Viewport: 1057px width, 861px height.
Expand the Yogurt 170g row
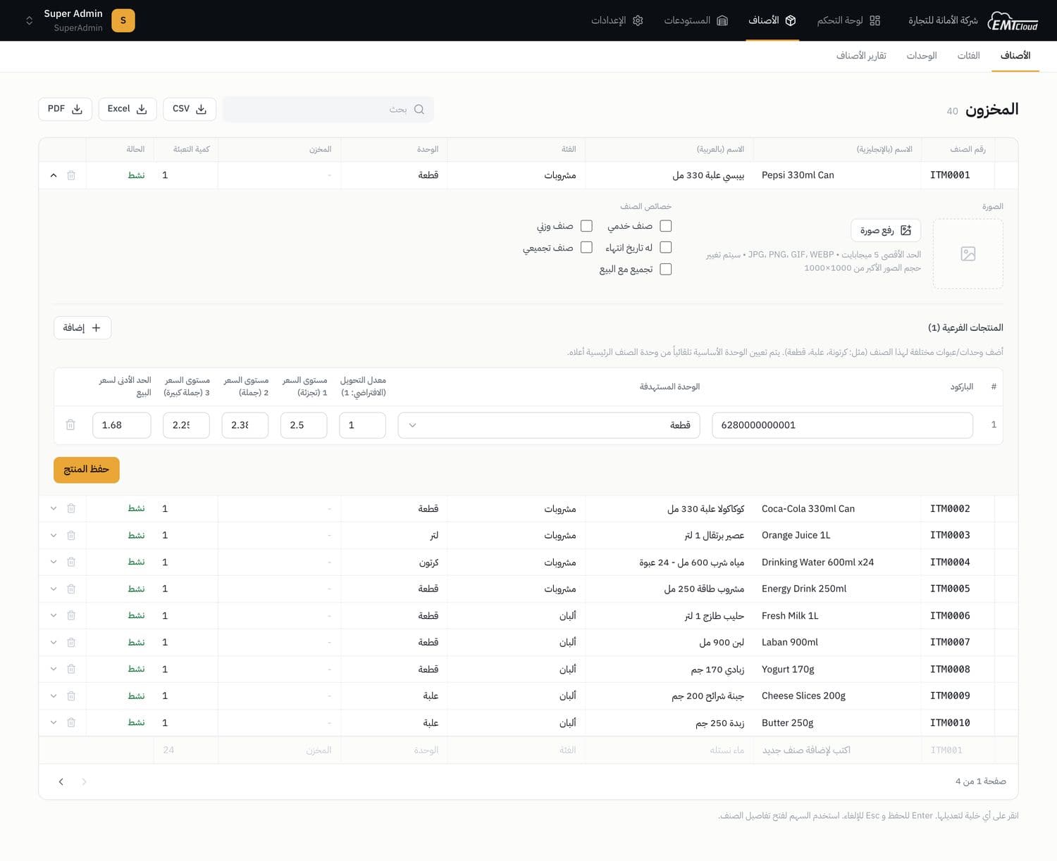(x=54, y=669)
